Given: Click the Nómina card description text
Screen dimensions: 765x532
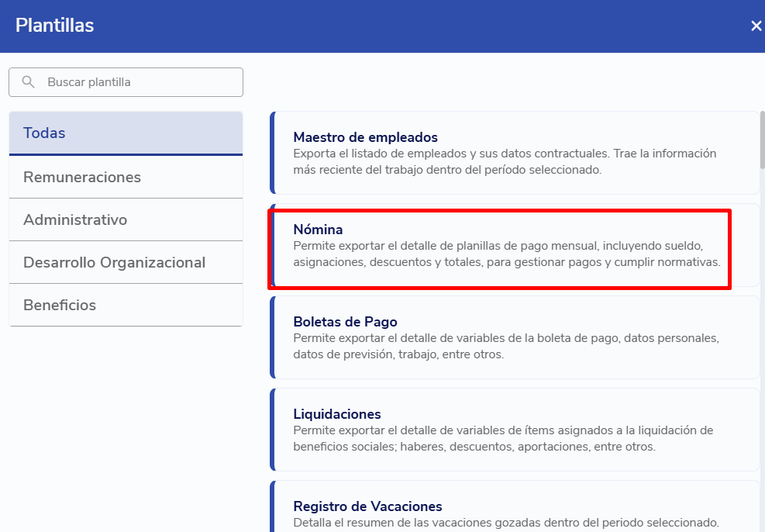Looking at the screenshot, I should [x=506, y=254].
